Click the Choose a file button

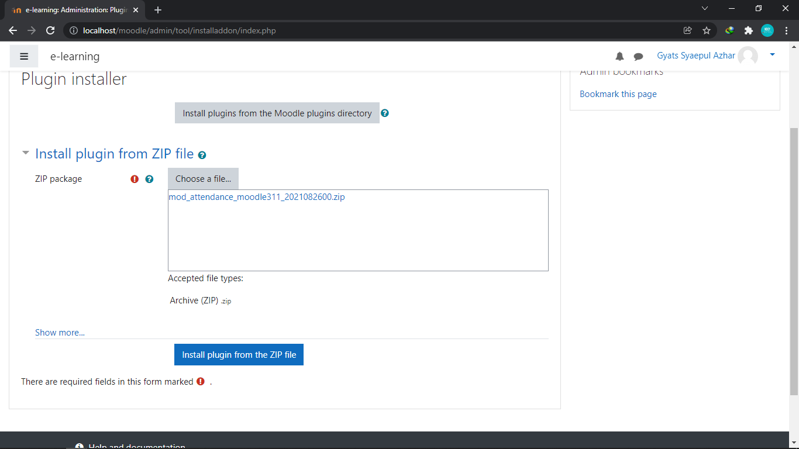coord(203,179)
